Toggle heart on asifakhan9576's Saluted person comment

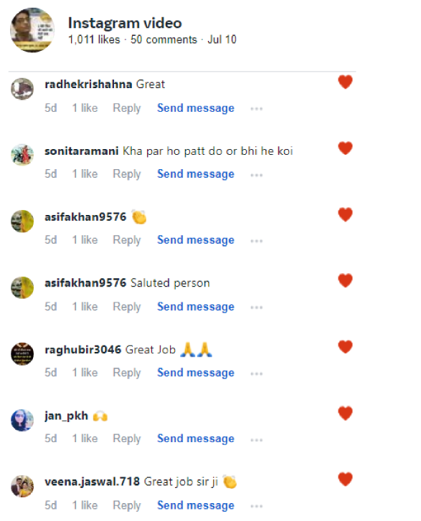(345, 281)
